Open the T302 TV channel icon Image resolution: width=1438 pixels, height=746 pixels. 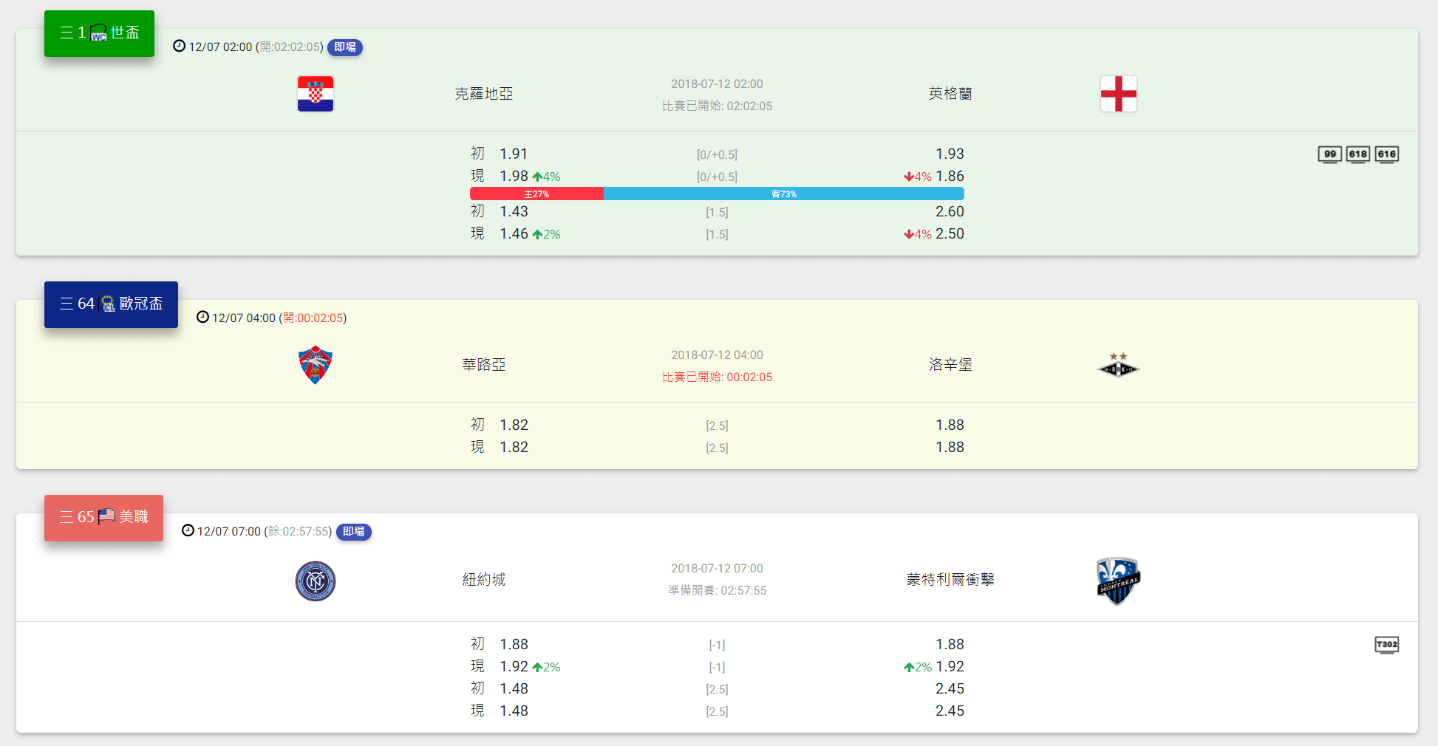[x=1386, y=645]
